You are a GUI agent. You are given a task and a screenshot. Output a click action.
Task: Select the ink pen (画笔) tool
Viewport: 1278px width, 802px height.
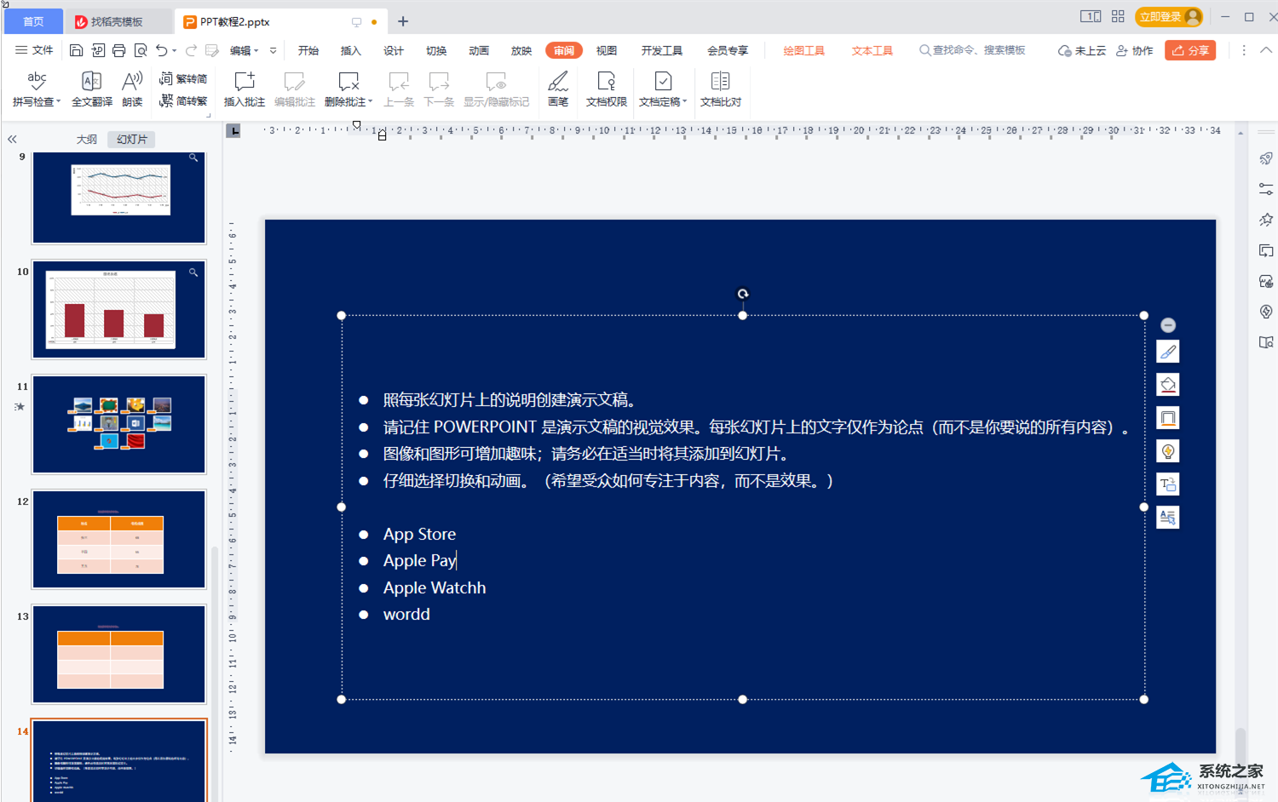558,89
